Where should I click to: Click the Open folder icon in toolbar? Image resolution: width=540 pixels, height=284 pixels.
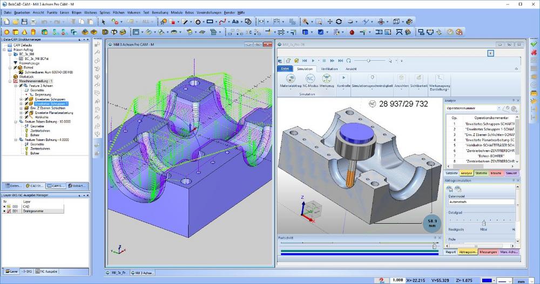tap(16, 22)
